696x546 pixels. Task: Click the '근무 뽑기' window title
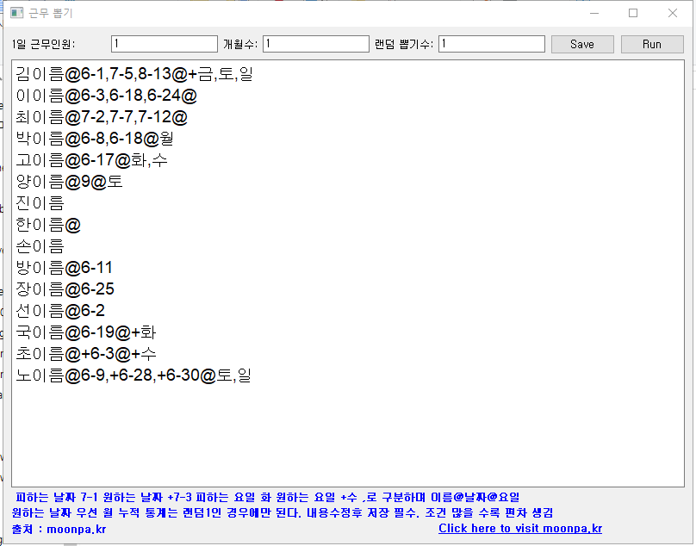[x=50, y=13]
